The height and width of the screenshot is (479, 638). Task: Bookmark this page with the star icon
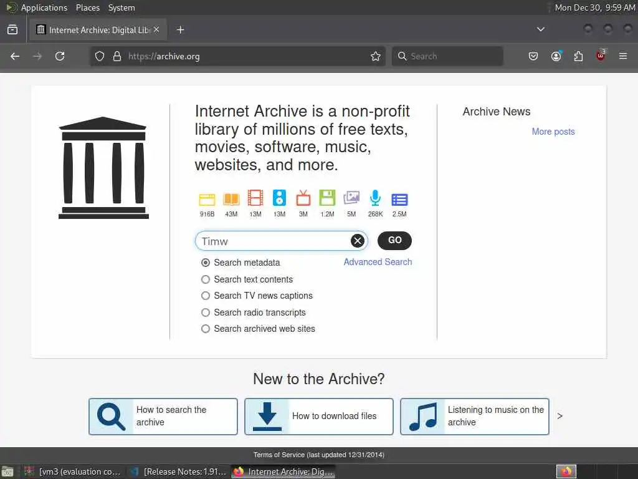pos(376,56)
